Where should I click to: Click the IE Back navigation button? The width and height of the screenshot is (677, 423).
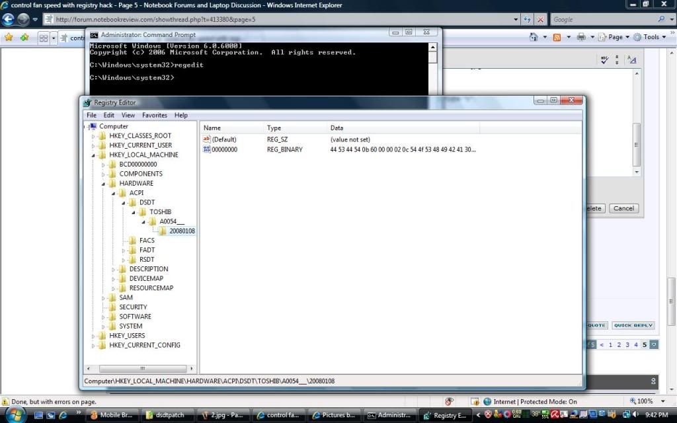8,19
